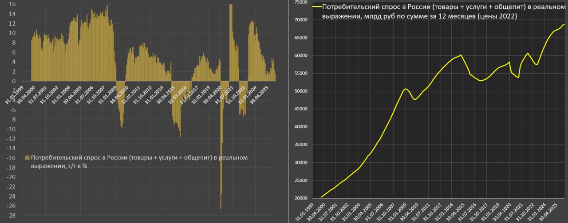568x223 pixels.
Task: Click the 16 label on the bar chart axis
Action: click(x=12, y=4)
